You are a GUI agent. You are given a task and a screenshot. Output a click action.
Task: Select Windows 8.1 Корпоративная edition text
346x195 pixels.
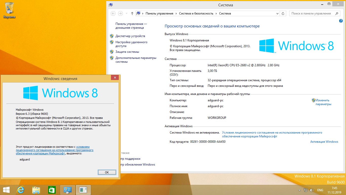tap(189, 40)
